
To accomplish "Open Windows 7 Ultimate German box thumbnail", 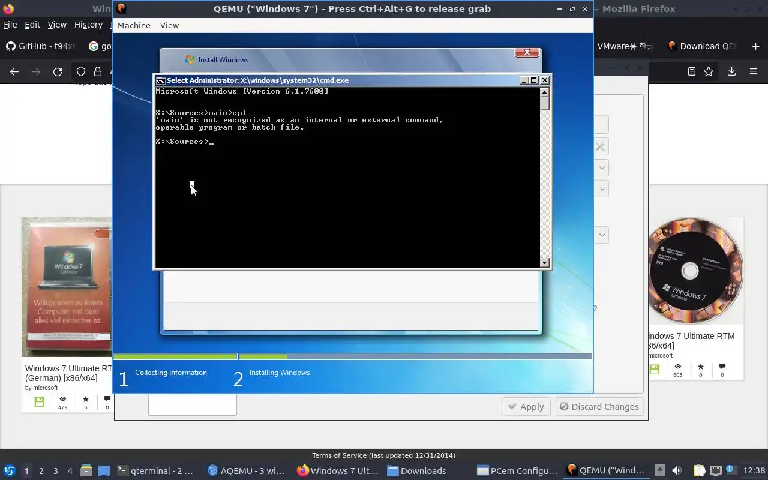I will coord(67,287).
